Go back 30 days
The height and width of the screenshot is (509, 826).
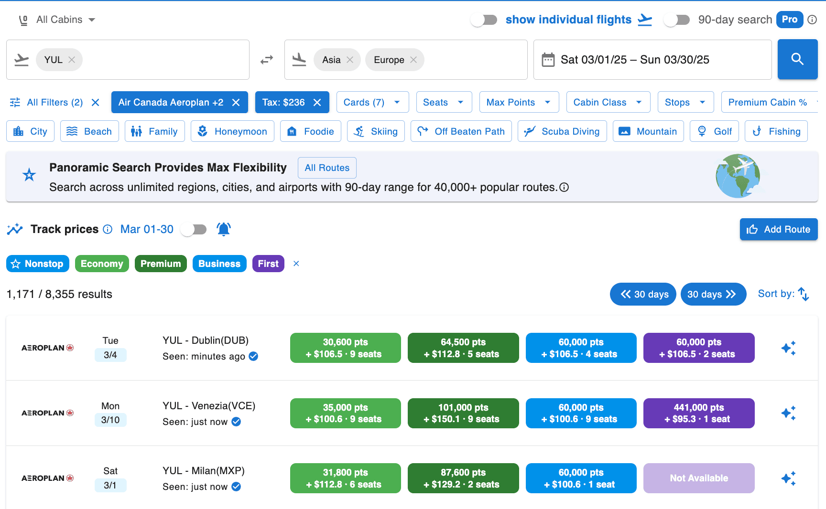coord(643,294)
